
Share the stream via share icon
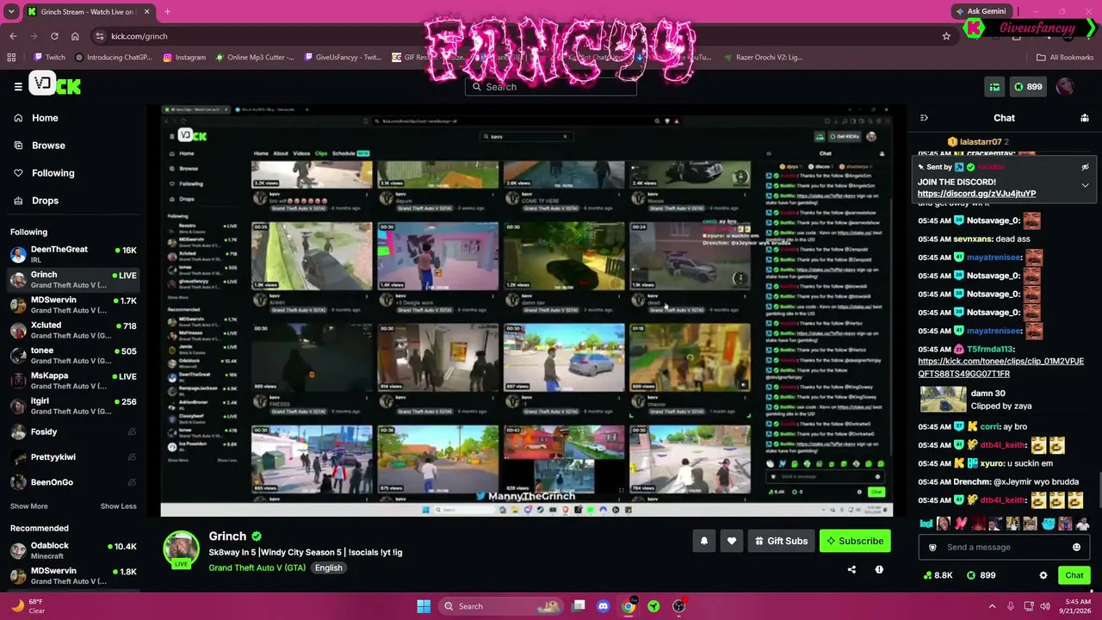coord(851,569)
